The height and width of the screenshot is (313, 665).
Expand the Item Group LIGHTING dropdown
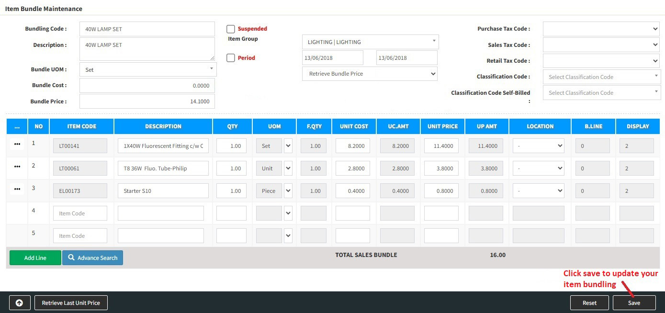coord(370,42)
